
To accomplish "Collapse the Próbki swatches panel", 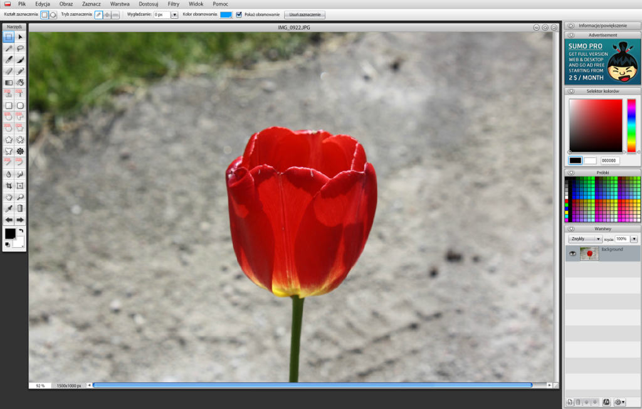I will tap(571, 172).
